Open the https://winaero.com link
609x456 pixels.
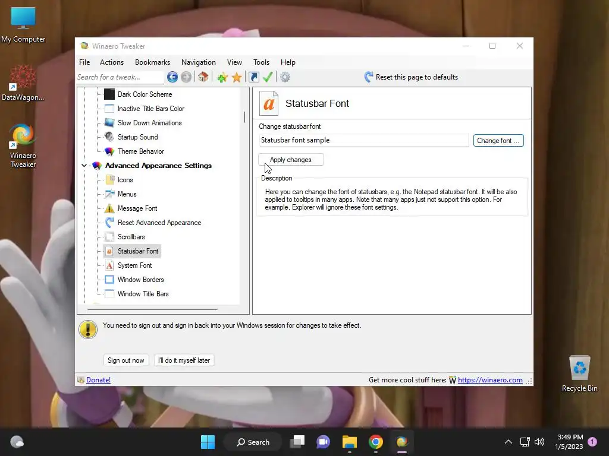tap(490, 380)
